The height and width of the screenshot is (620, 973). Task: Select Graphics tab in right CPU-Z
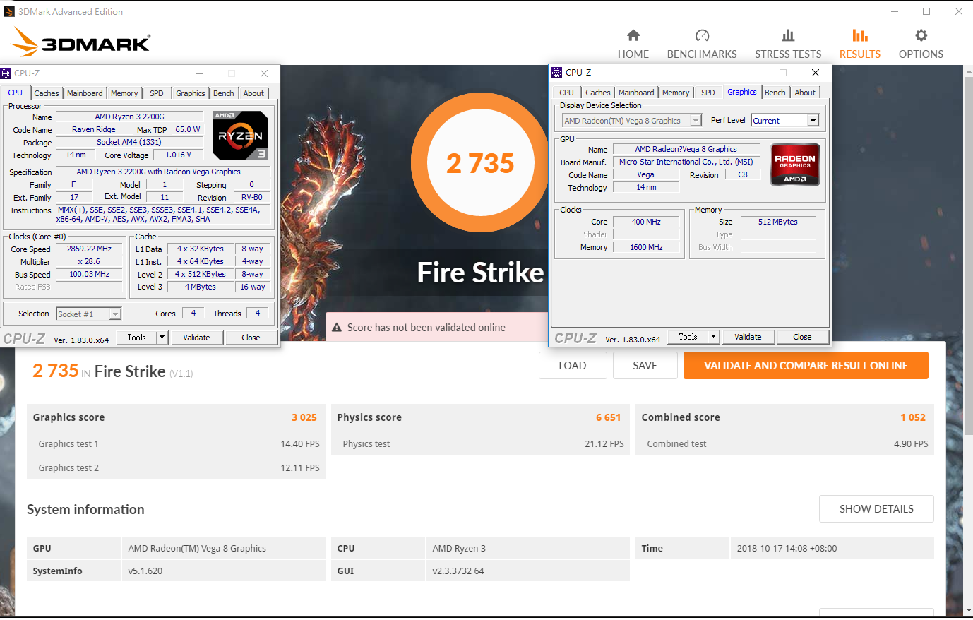click(742, 92)
